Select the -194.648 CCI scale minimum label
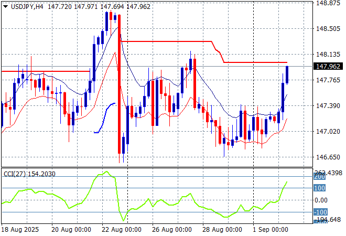 coord(328,220)
